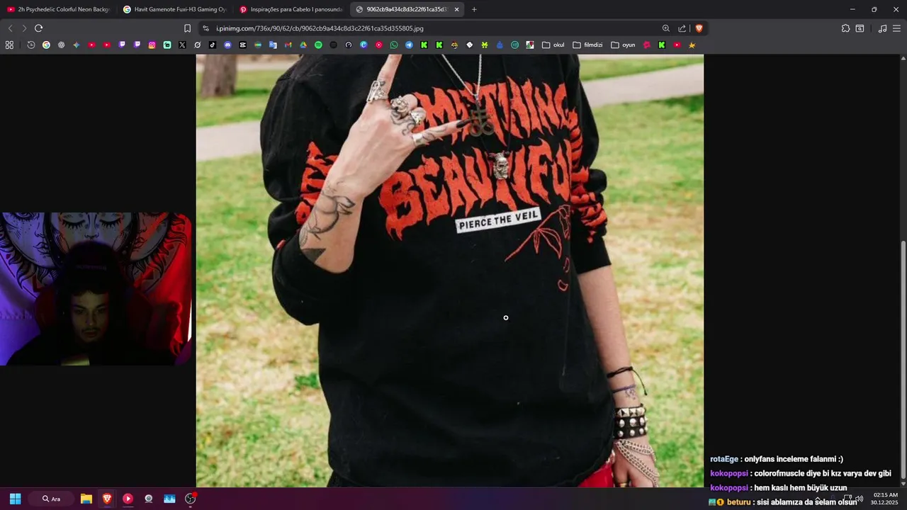Bookmark this page using the bookmark icon
This screenshot has width=907, height=510.
pyautogui.click(x=187, y=28)
